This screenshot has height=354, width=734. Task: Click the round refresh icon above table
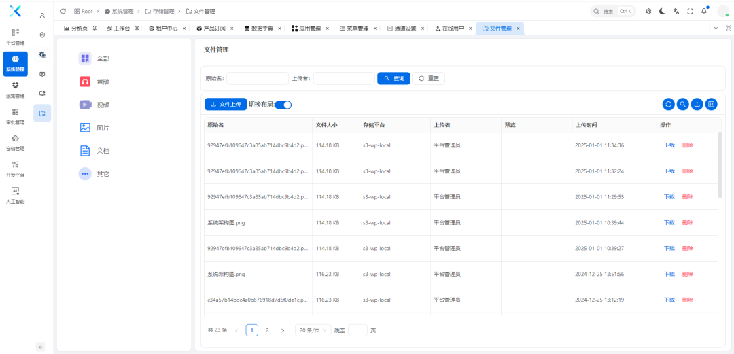coord(669,104)
